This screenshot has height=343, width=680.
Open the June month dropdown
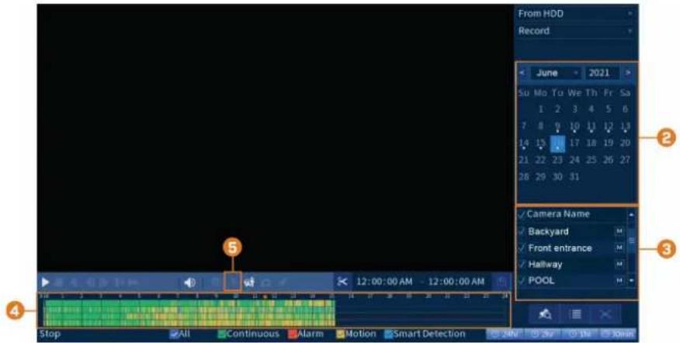click(x=556, y=73)
